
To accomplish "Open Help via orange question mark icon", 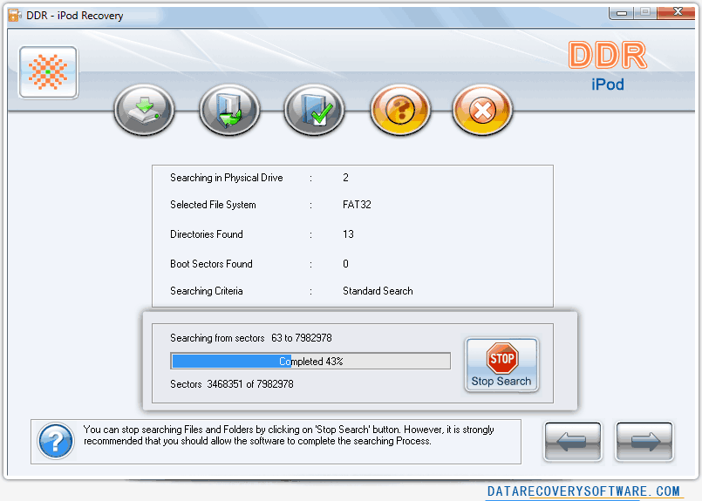I will (x=400, y=110).
